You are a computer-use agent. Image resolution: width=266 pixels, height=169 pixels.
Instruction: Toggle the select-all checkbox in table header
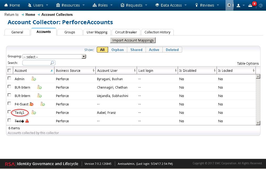[x=9, y=70]
